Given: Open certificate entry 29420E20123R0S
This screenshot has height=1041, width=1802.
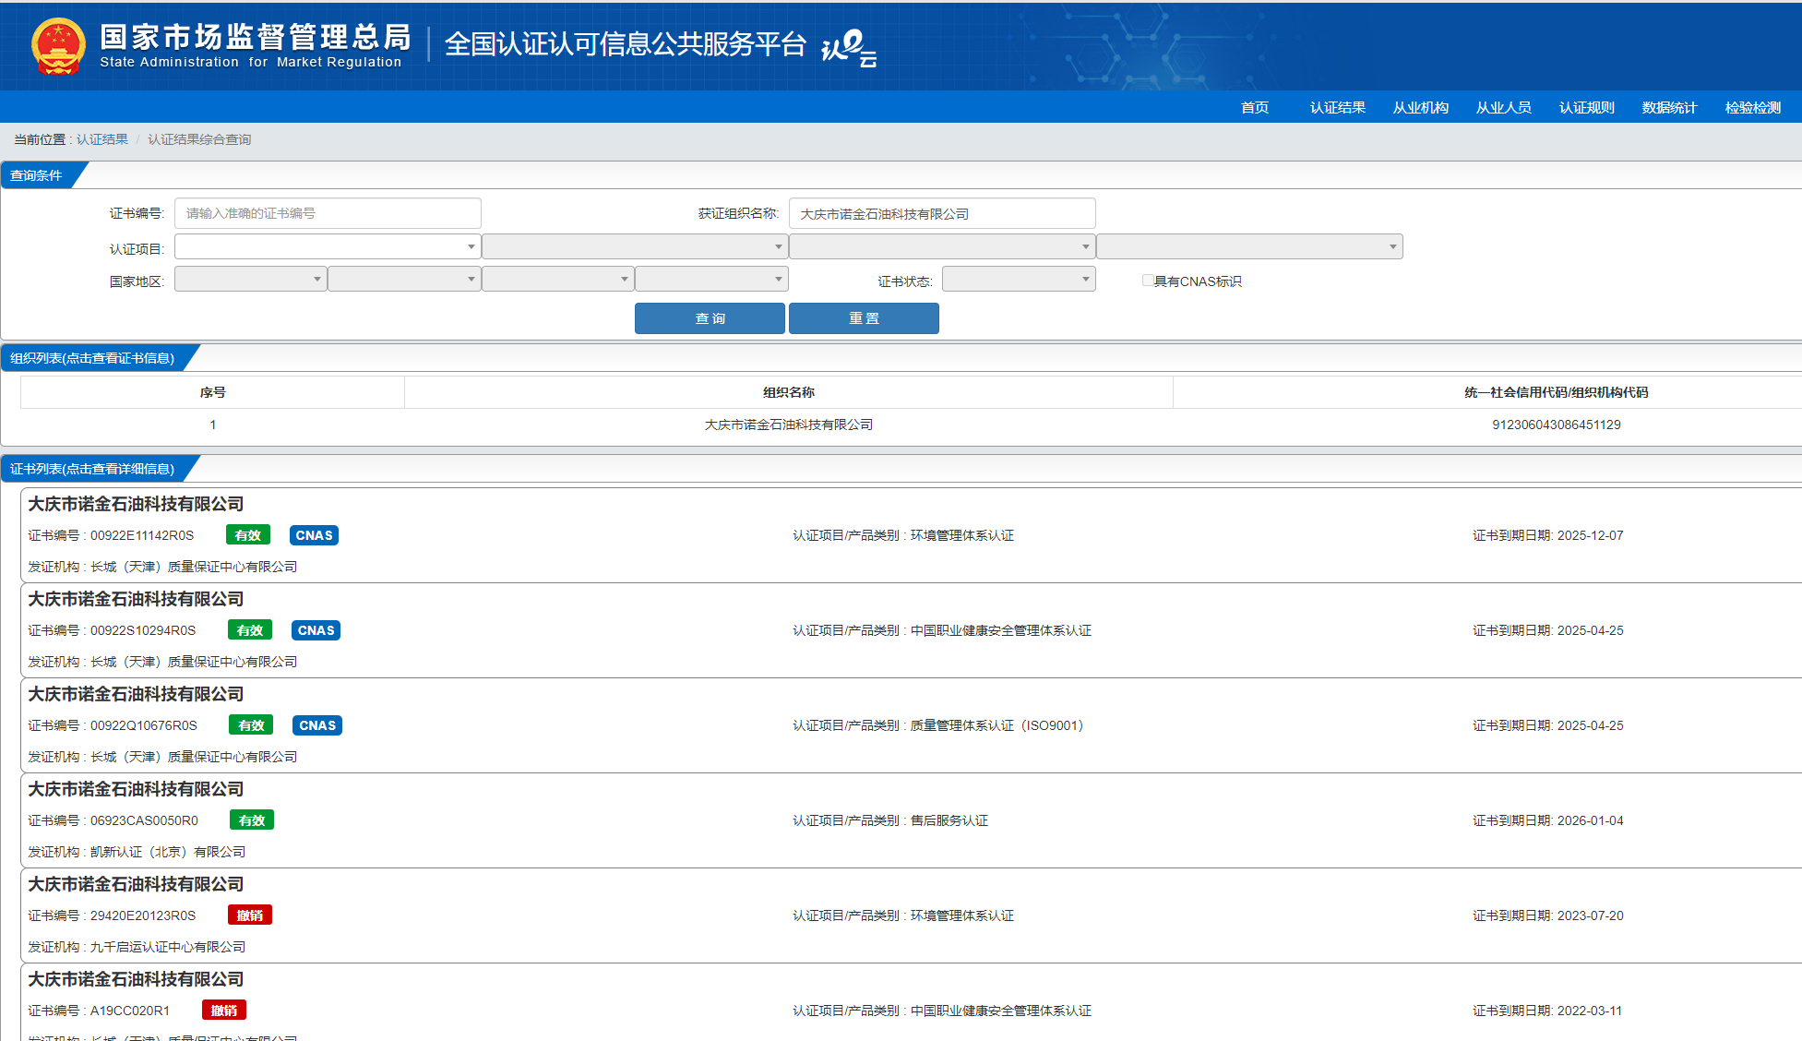Looking at the screenshot, I should point(911,915).
